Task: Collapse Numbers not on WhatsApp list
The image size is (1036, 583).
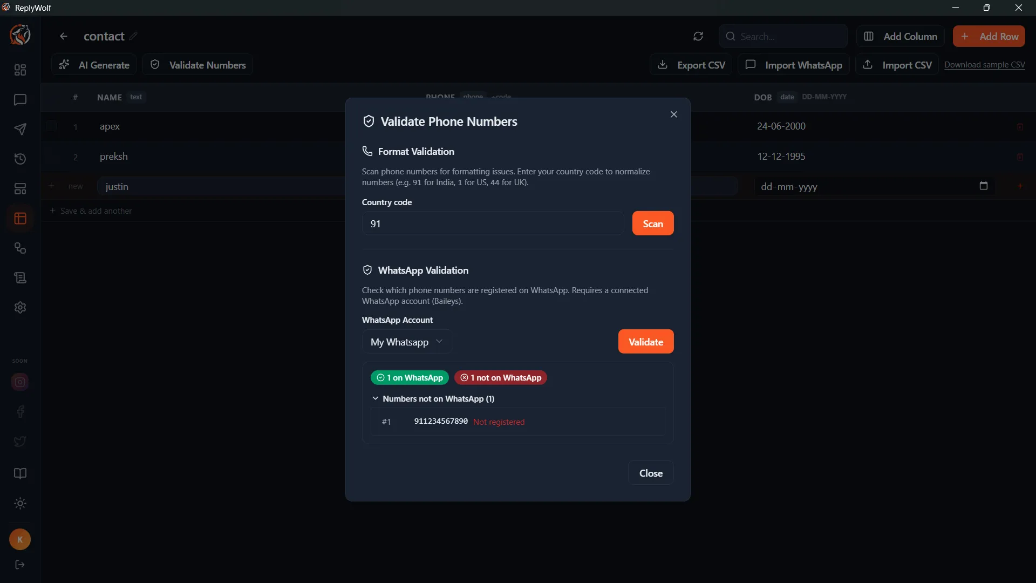Action: click(433, 399)
